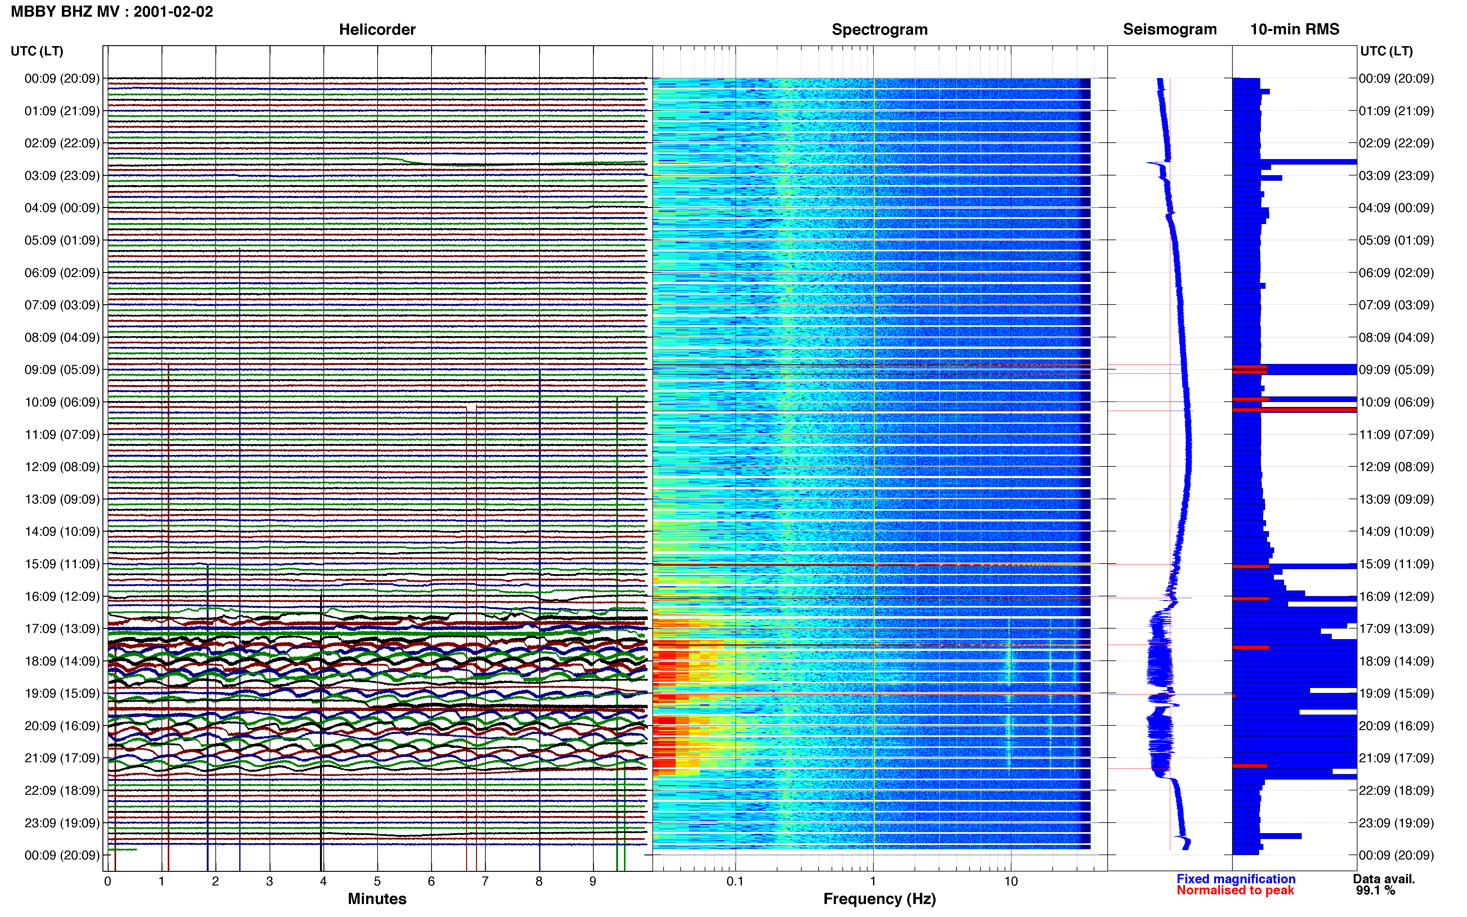
Task: Click right time label '21:09 (17:09)'
Action: [x=1396, y=758]
